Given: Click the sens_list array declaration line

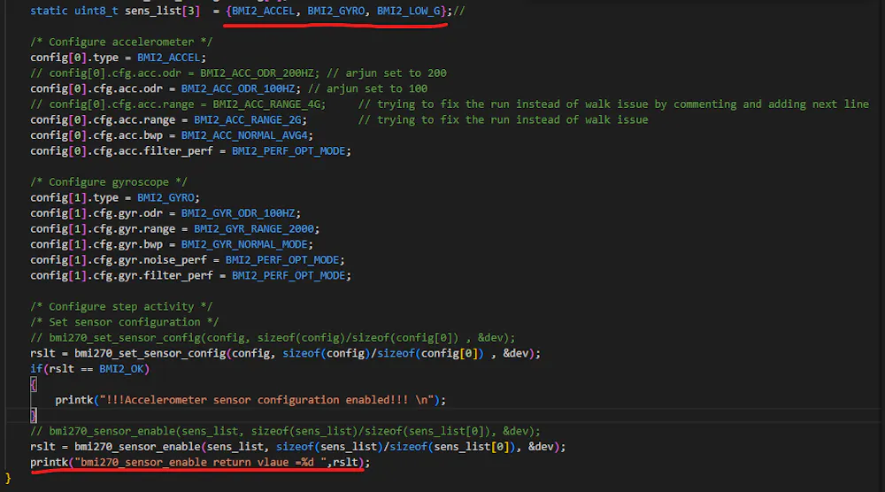Looking at the screenshot, I should pyautogui.click(x=247, y=11).
